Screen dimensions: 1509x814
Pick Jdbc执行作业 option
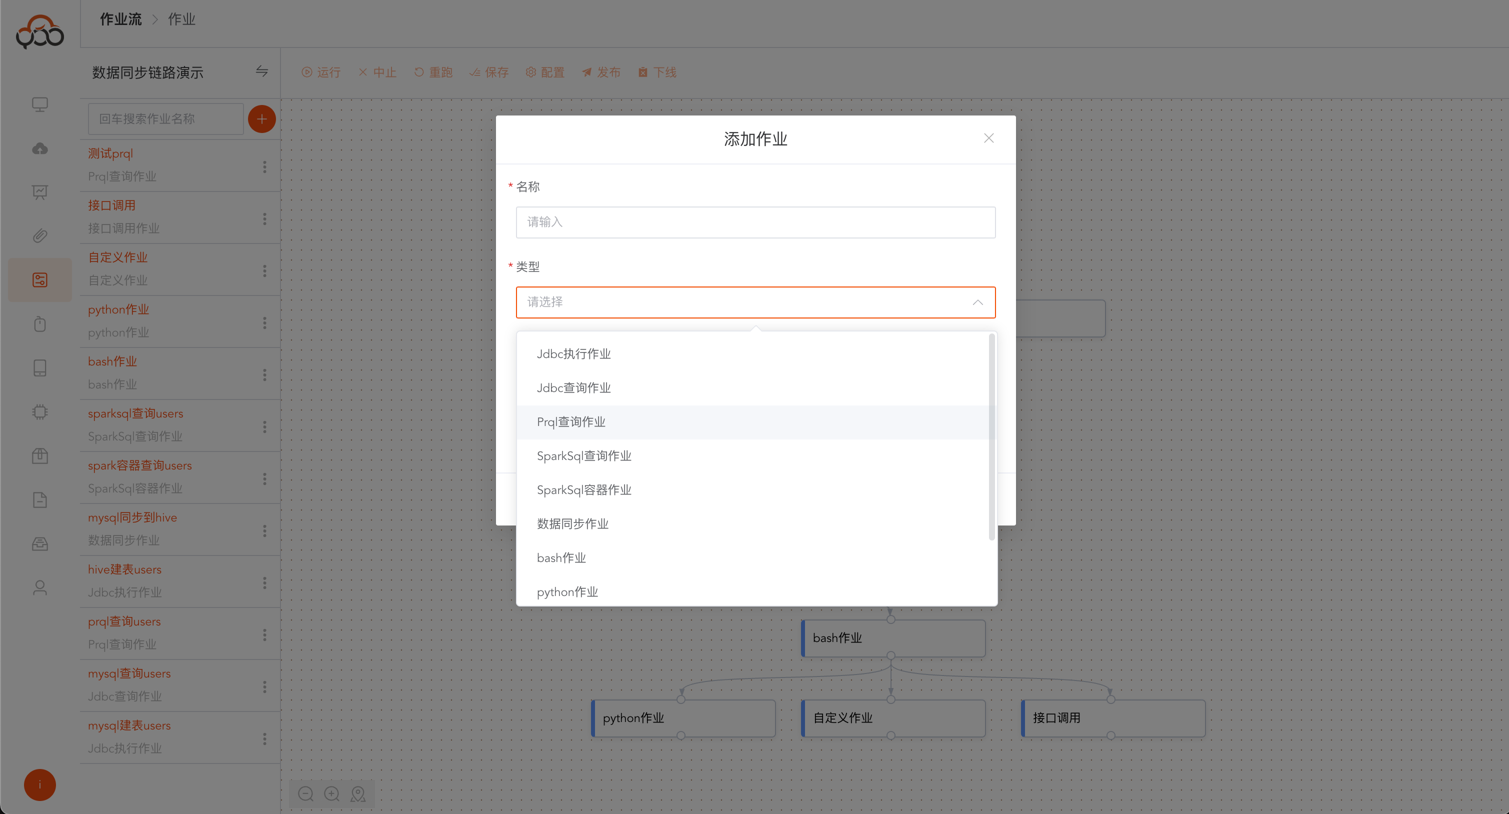573,353
